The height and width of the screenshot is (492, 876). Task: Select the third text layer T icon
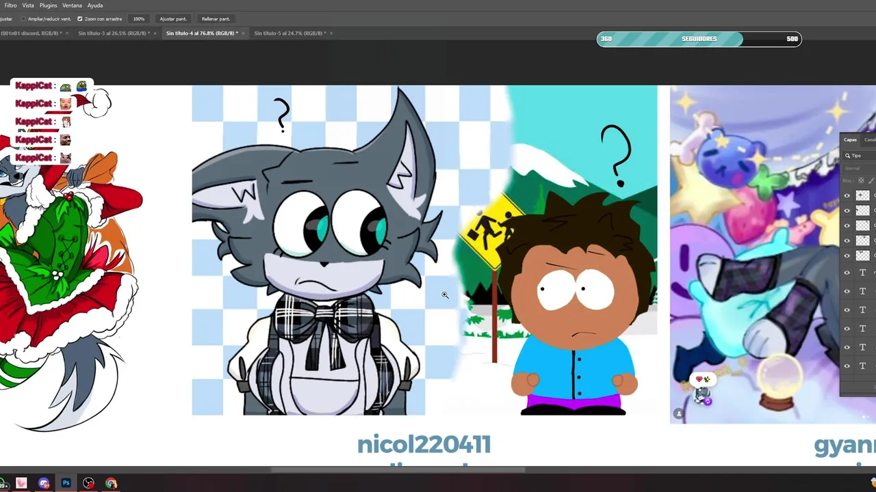pyautogui.click(x=862, y=310)
